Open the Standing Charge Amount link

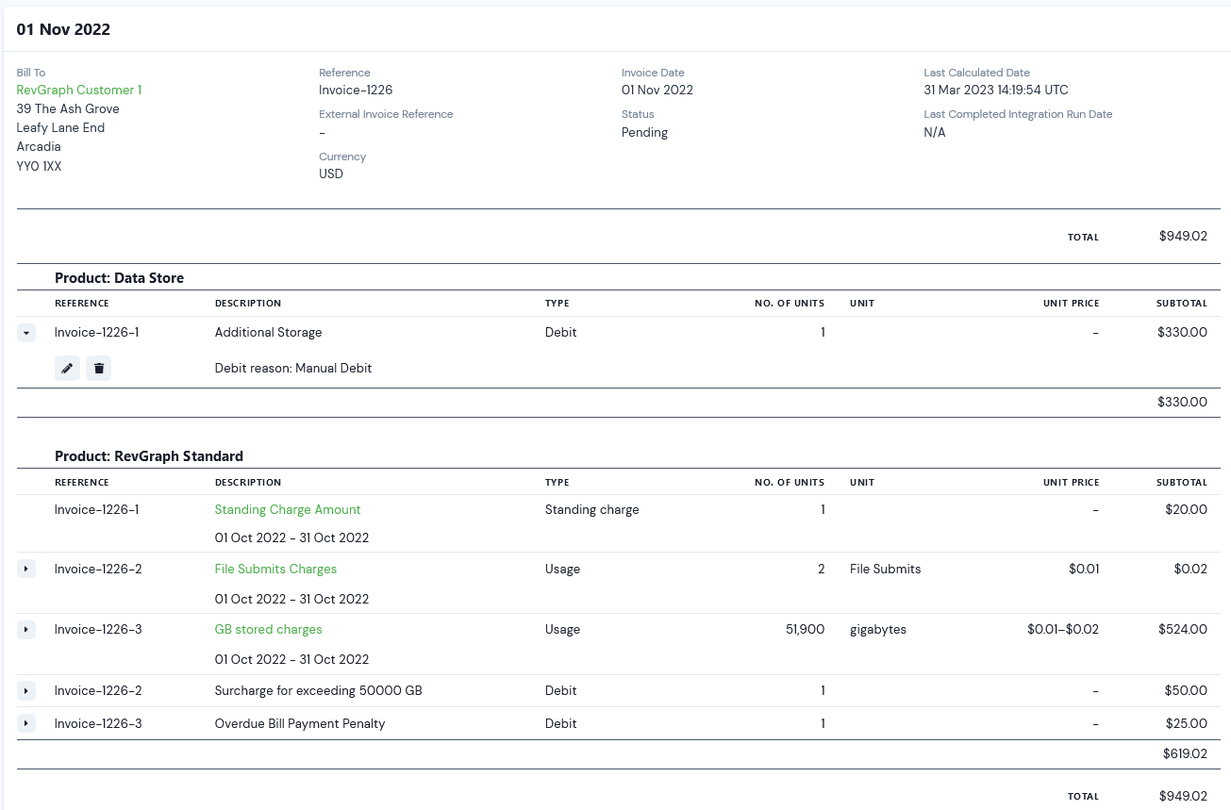(288, 509)
